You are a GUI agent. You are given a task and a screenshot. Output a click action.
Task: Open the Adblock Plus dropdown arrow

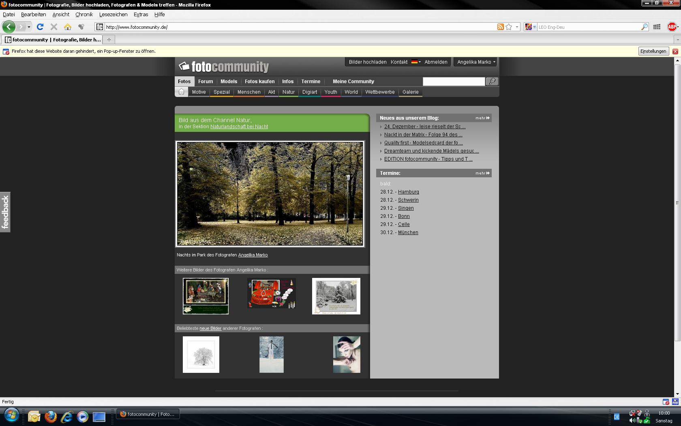pos(678,27)
